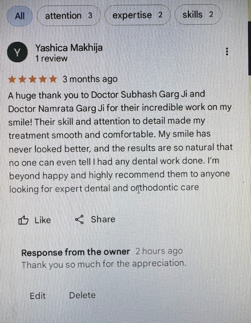Click the review text paragraph
The height and width of the screenshot is (323, 251).
pos(120,142)
